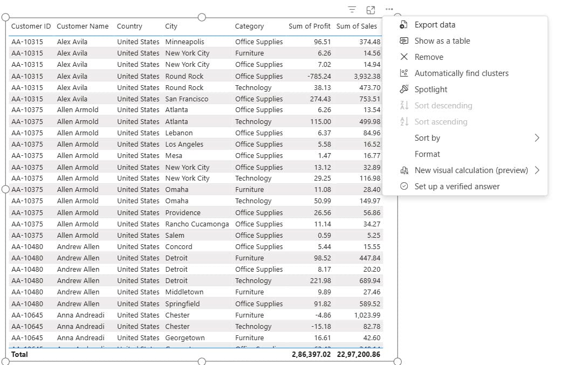Click the Country column header
This screenshot has height=365, width=562.
click(x=129, y=26)
